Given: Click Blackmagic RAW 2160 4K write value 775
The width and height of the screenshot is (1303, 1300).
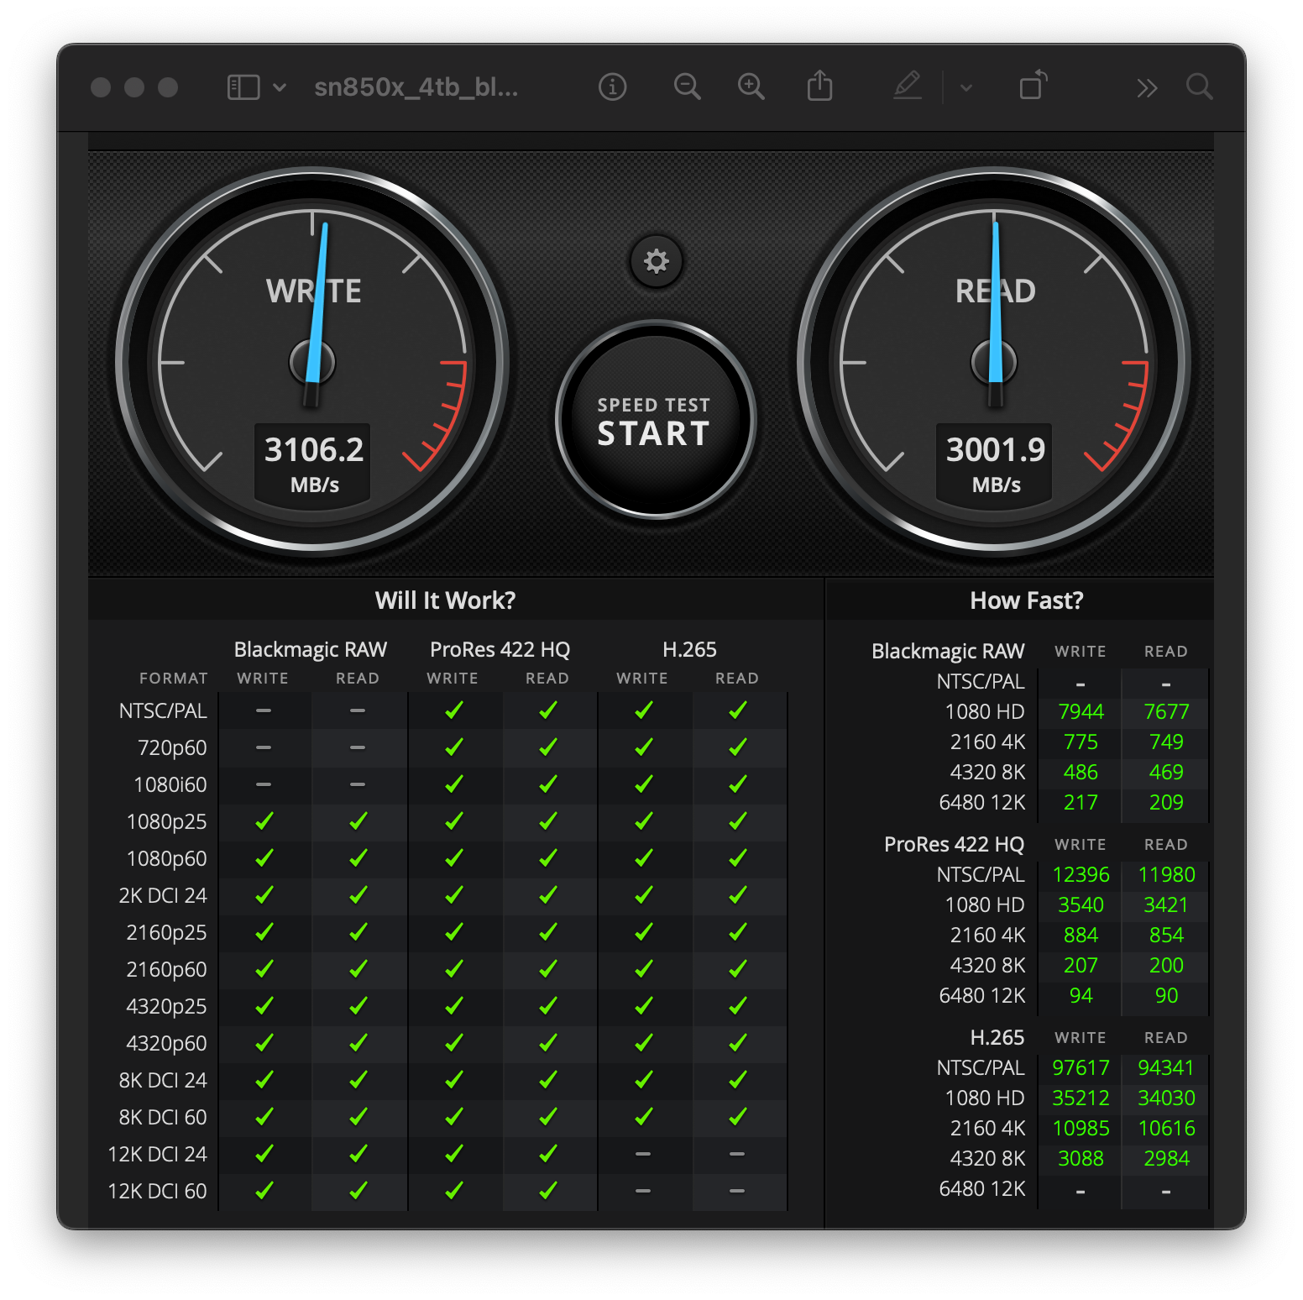Looking at the screenshot, I should tap(1081, 742).
